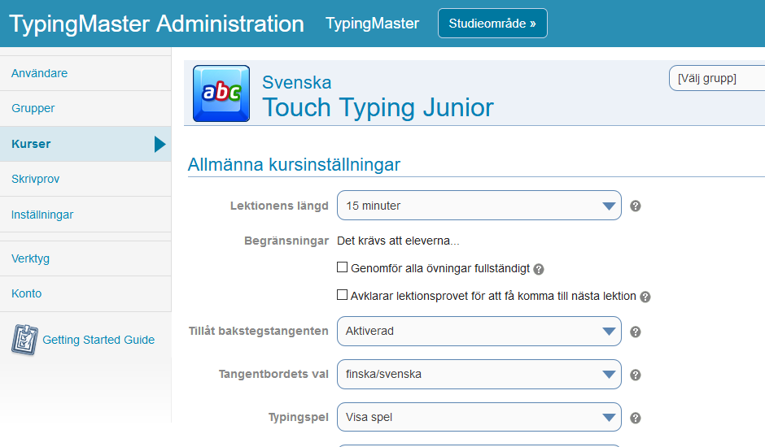This screenshot has height=447, width=765.
Task: Click the Begränsningar label
Action: click(286, 241)
